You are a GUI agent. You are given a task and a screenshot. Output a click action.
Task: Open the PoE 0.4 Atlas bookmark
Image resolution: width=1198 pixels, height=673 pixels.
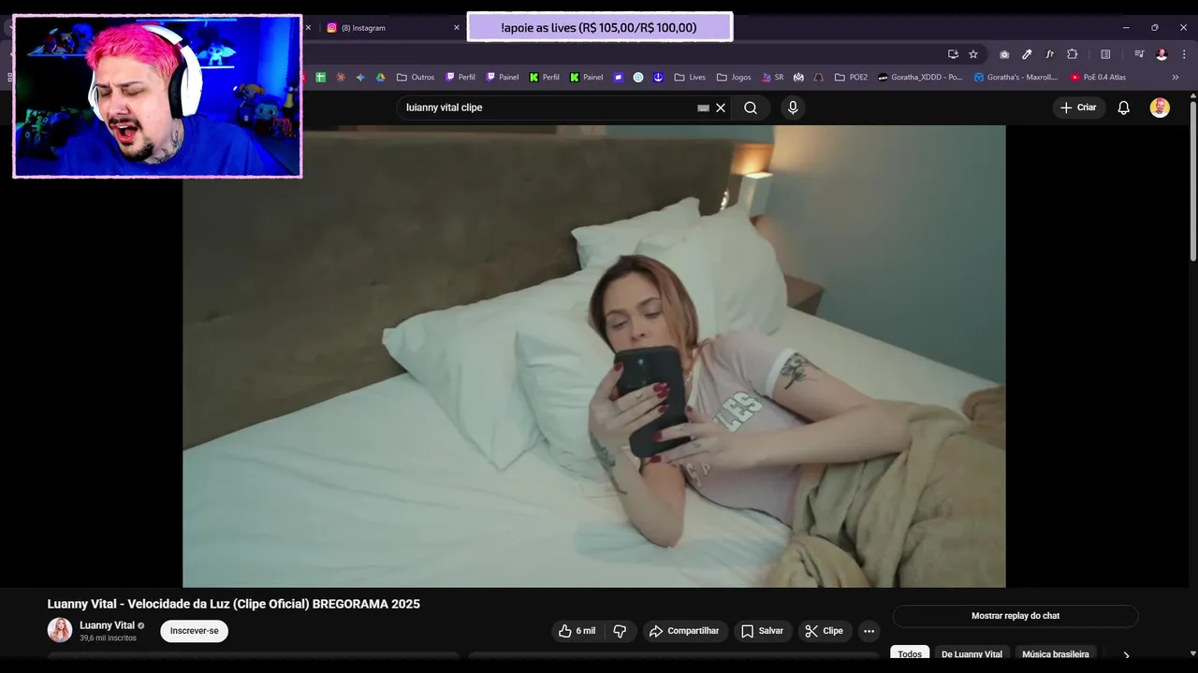pos(1099,78)
